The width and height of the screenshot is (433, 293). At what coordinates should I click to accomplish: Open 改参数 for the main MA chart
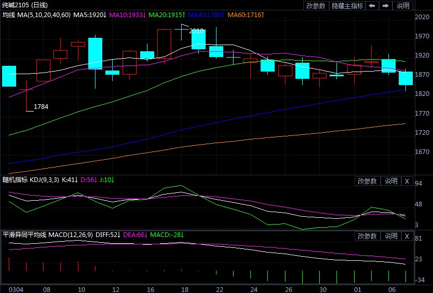coord(316,6)
